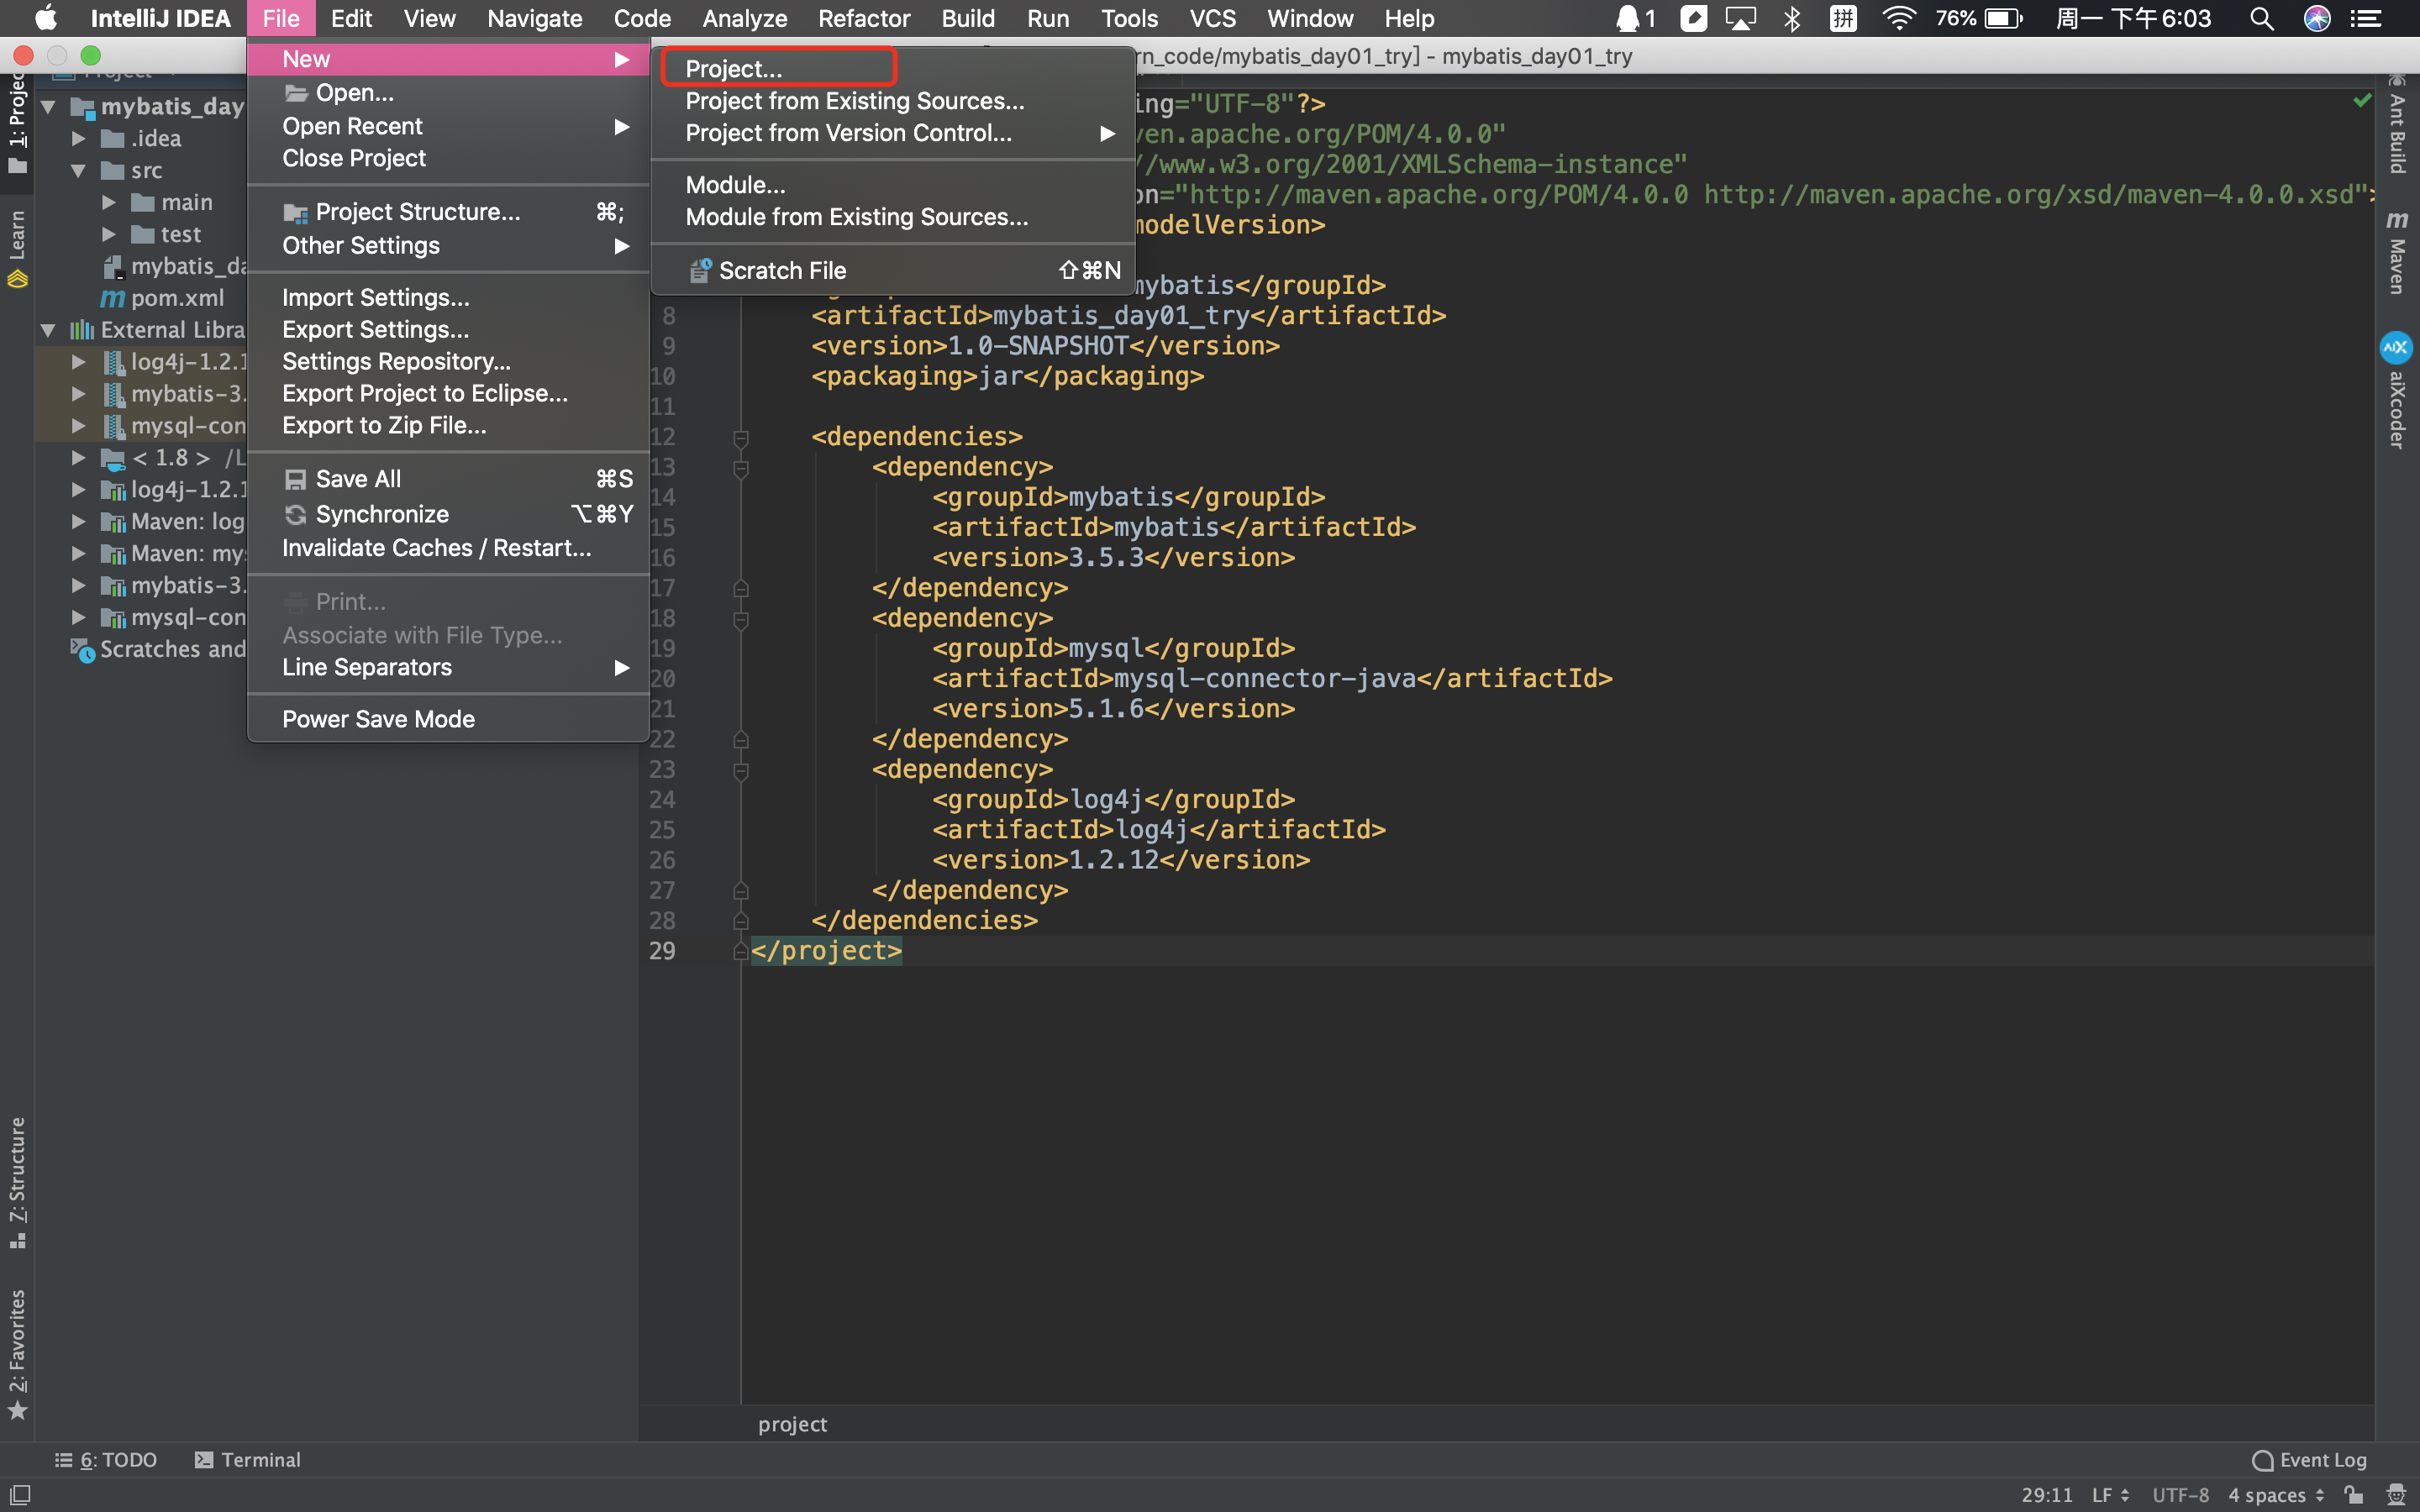Click Invalidate Caches / Restart...
This screenshot has height=1512, width=2420.
click(436, 548)
